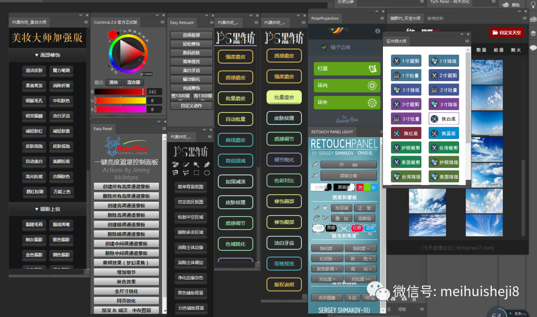Click the bandage icon beside 开始 button
This screenshot has width=537, height=317.
[315, 164]
